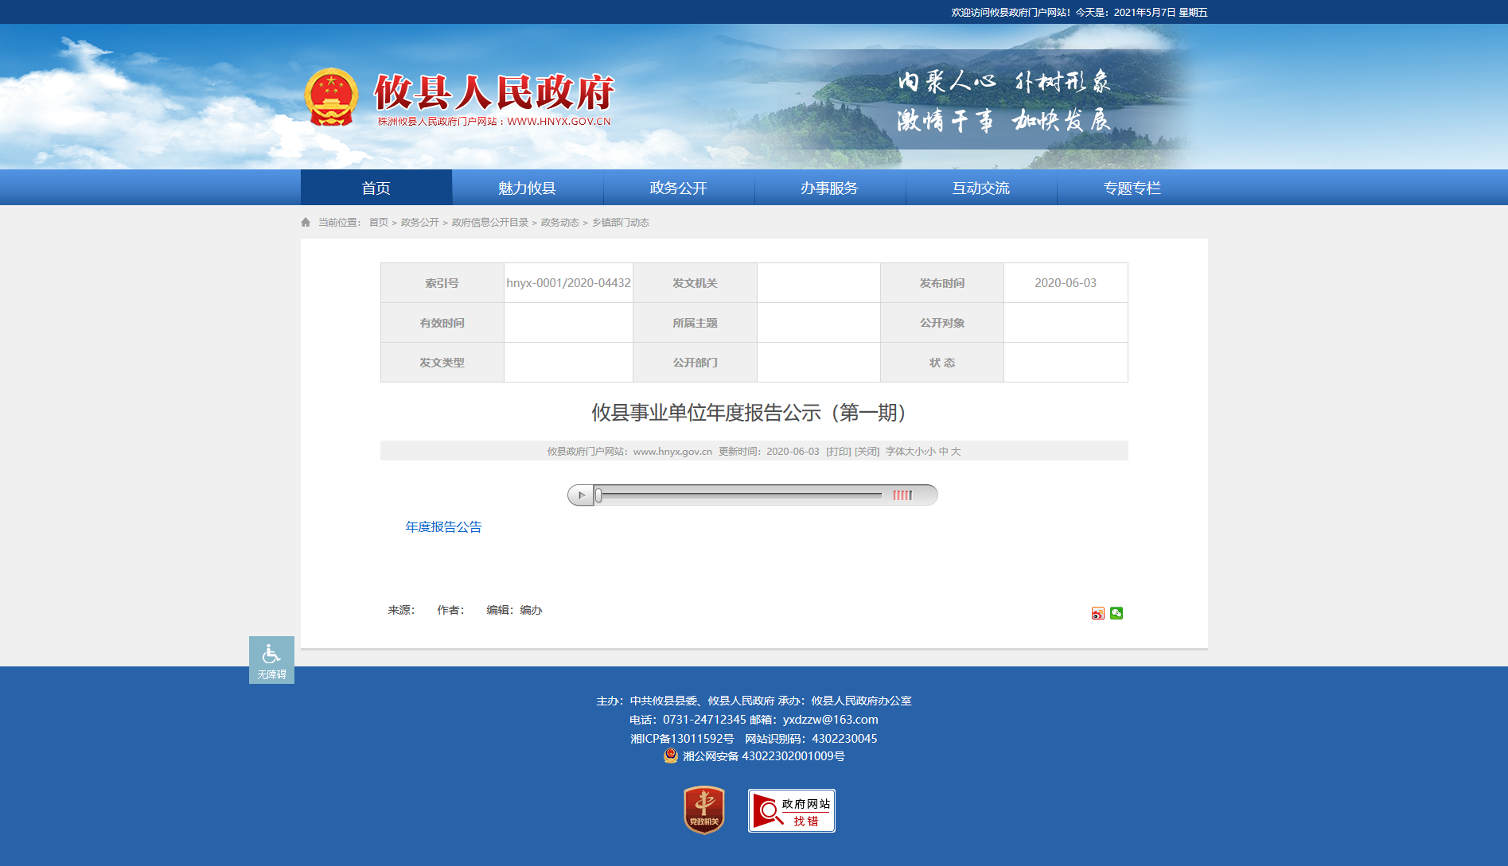Viewport: 1508px width, 866px height.
Task: Click the police badge beside 湘公网安备
Action: (671, 755)
